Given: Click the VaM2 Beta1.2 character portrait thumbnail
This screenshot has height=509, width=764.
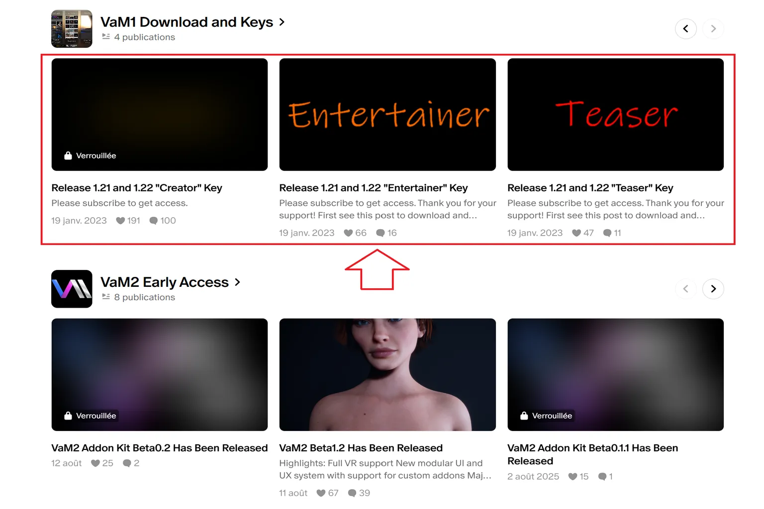Looking at the screenshot, I should (387, 375).
